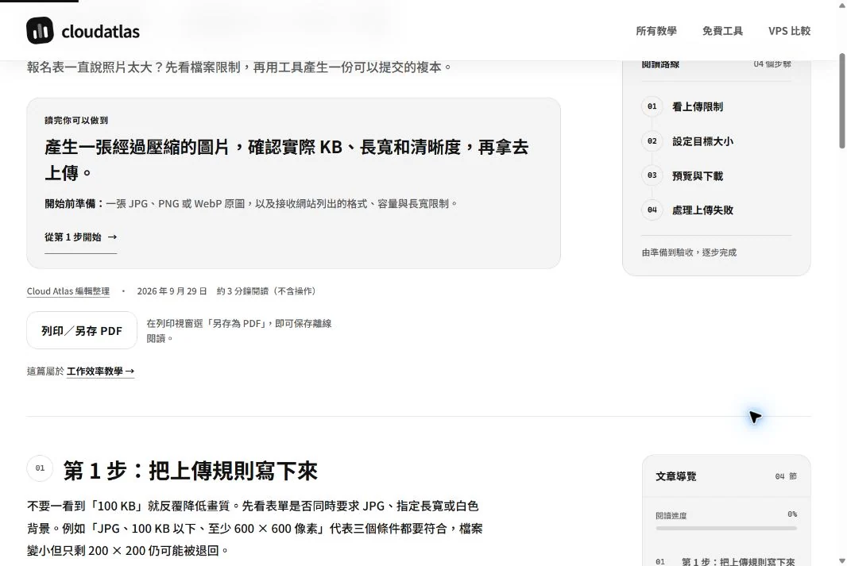Viewport: 847px width, 566px height.
Task: Click the page vertical scrollbar thumb
Action: pyautogui.click(x=842, y=100)
